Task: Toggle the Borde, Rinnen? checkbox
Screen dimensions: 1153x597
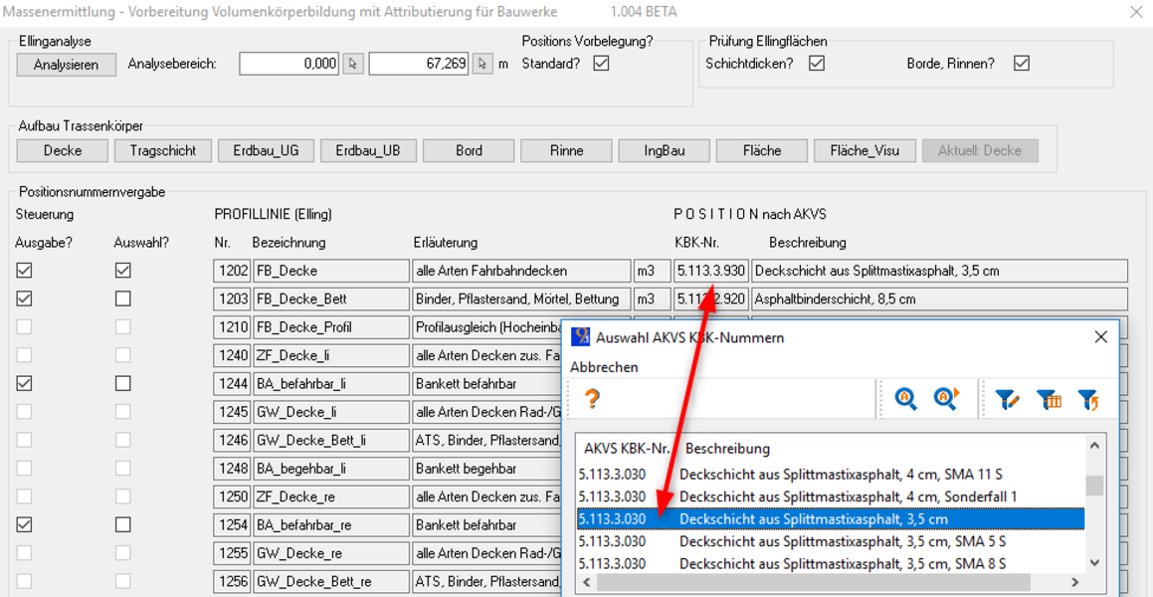Action: pyautogui.click(x=1021, y=64)
